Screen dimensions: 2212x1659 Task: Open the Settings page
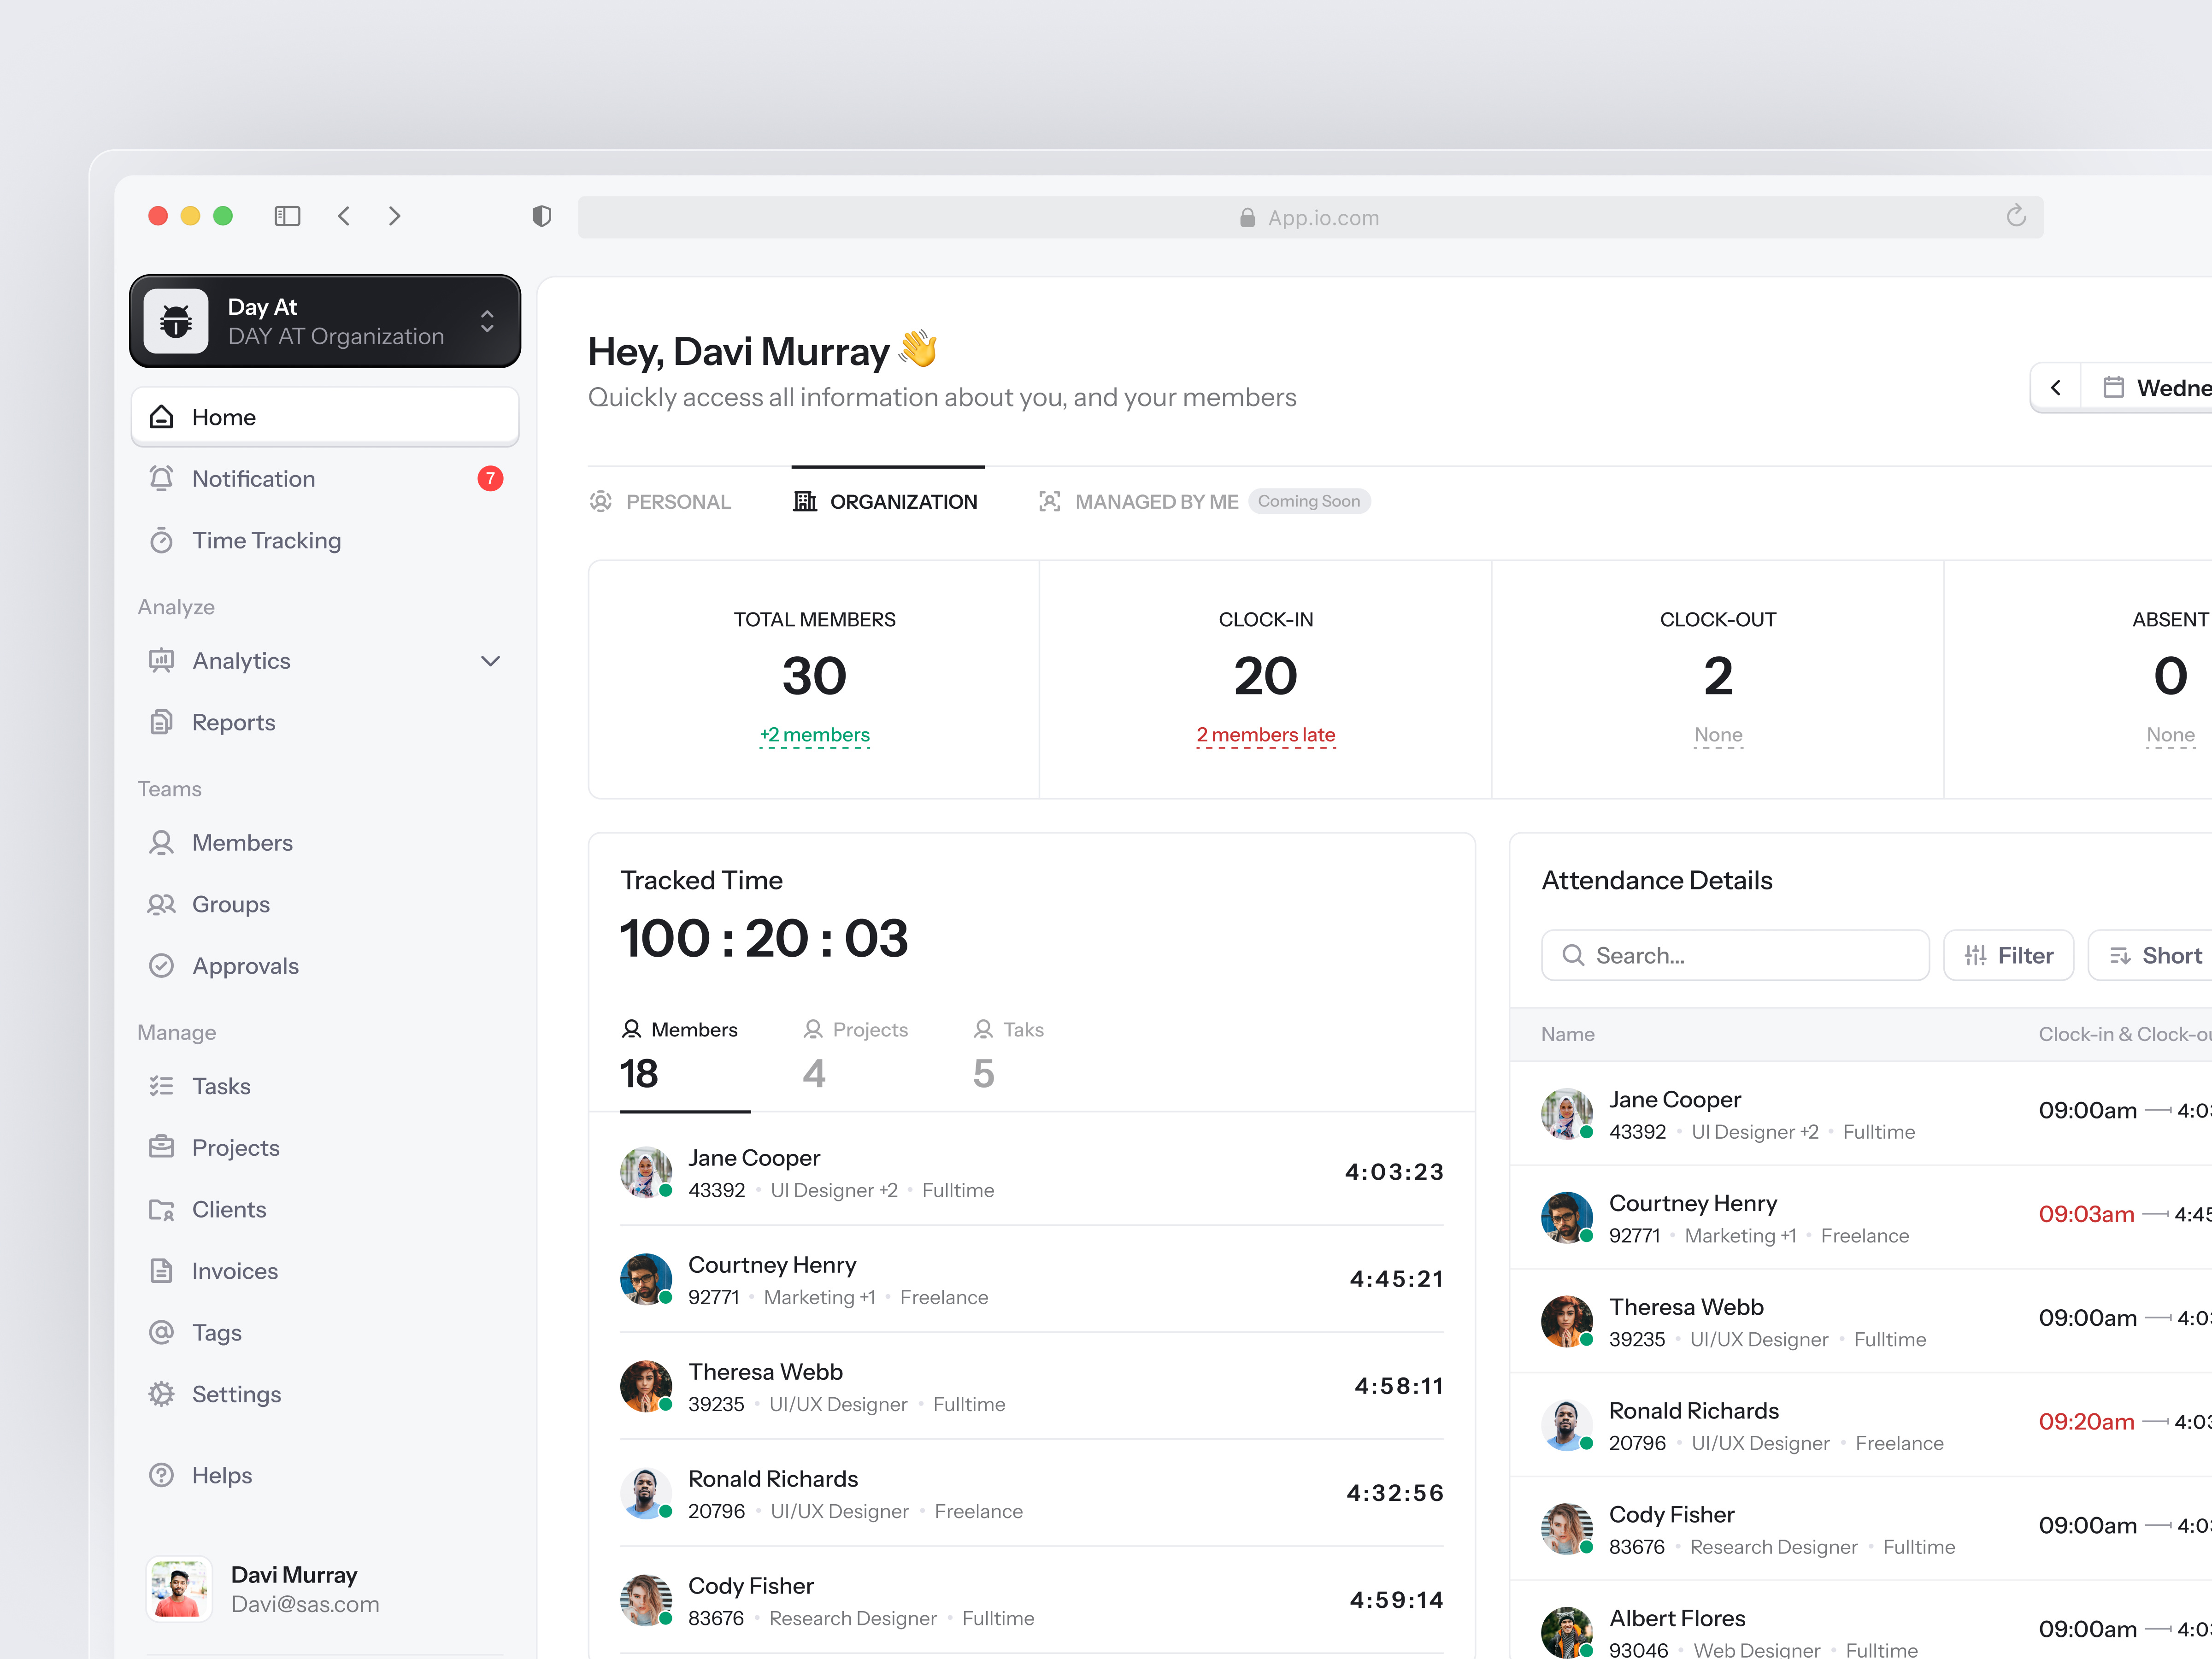236,1393
